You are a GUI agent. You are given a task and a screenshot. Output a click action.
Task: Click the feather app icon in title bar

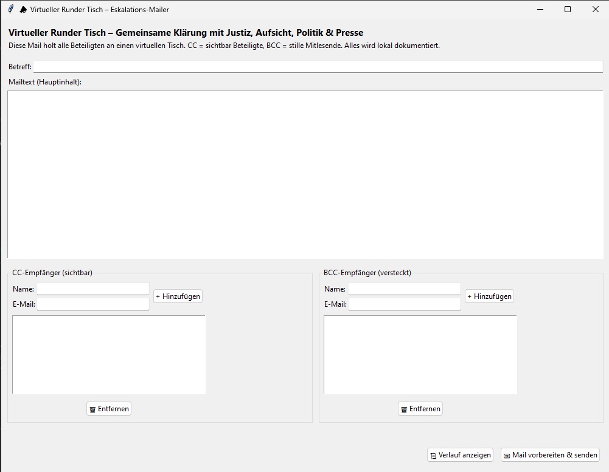10,9
